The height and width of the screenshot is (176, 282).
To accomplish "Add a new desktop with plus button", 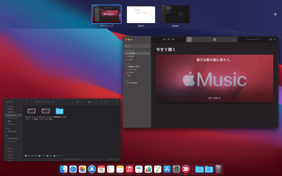I will pos(275,14).
